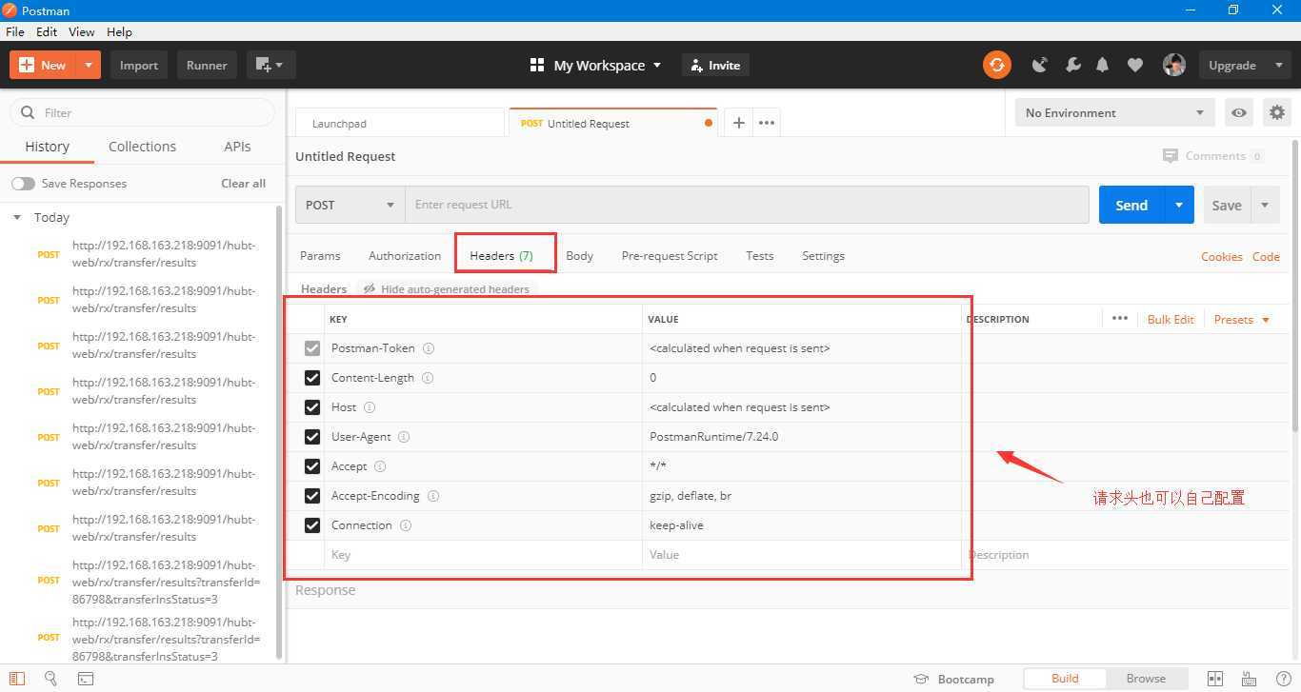
Task: Switch to the Collections tab
Action: point(142,147)
